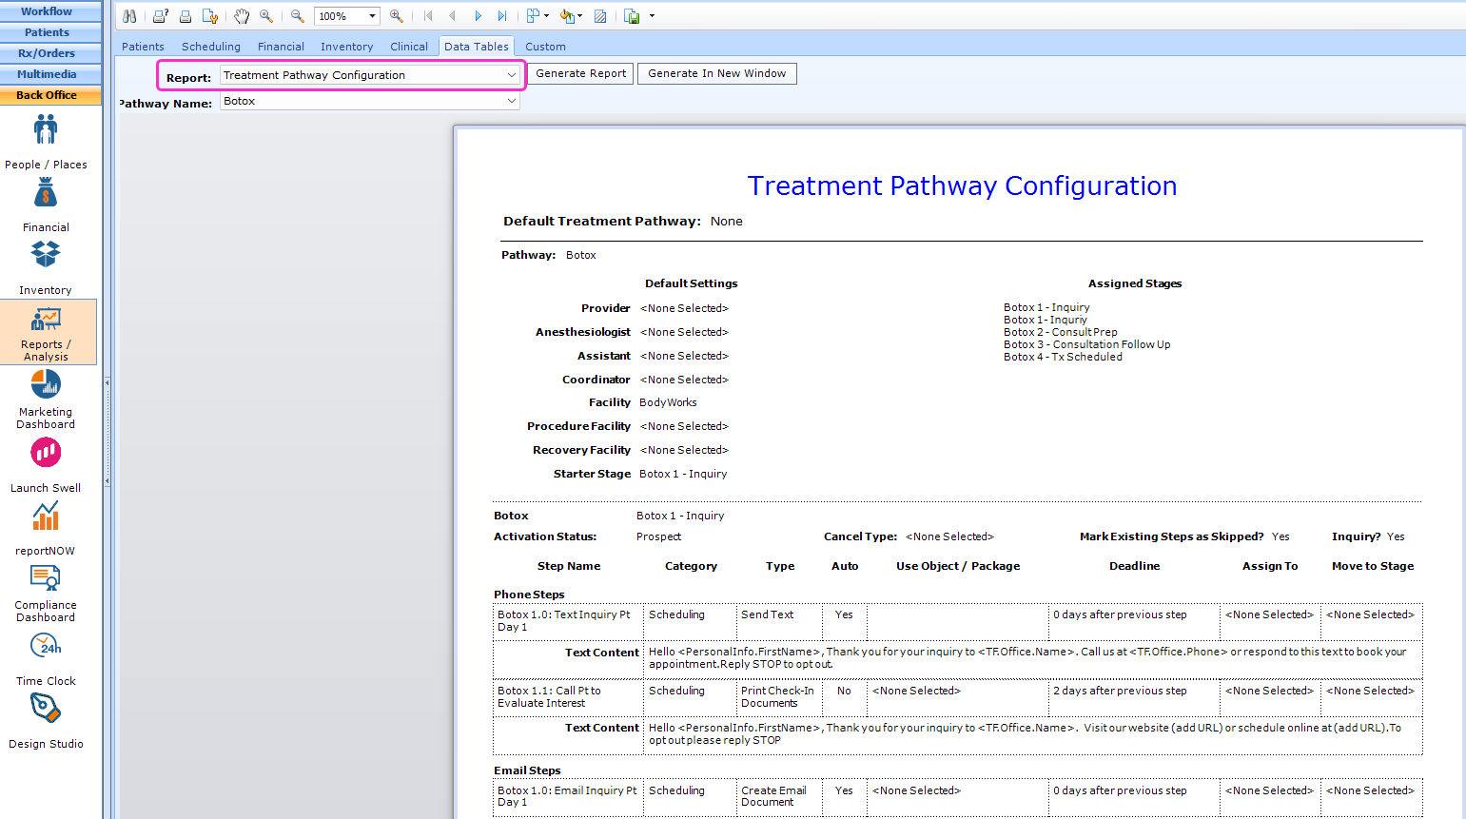
Task: Jump to the last report page
Action: click(501, 15)
